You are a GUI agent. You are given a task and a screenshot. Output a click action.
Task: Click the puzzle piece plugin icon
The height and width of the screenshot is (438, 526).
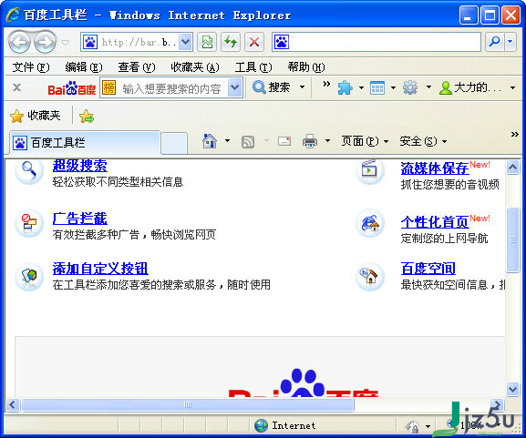point(346,87)
